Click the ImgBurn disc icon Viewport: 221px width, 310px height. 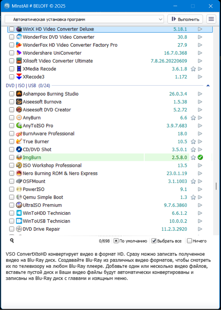click(19, 158)
